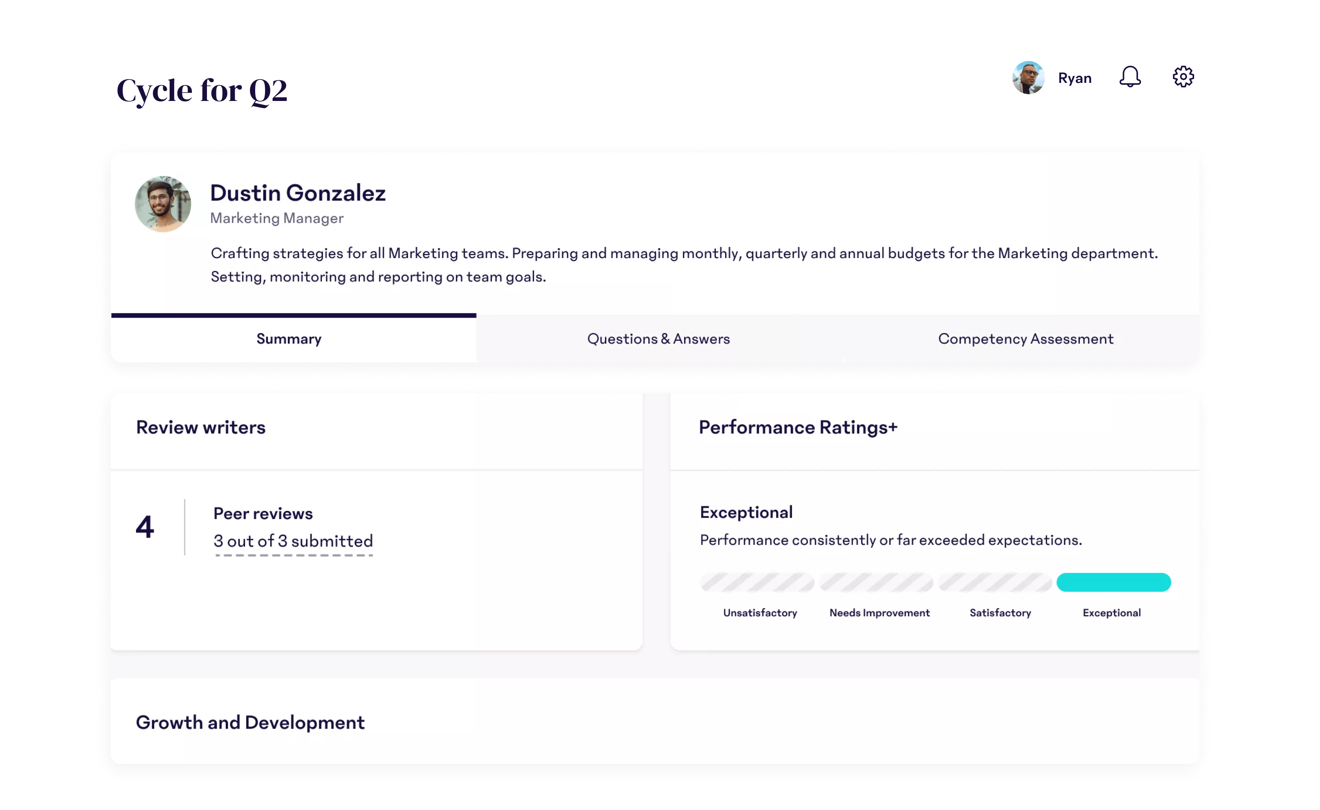Click the Performance Ratings+ heading

pyautogui.click(x=798, y=428)
